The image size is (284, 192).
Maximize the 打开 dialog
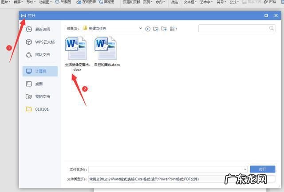266,15
